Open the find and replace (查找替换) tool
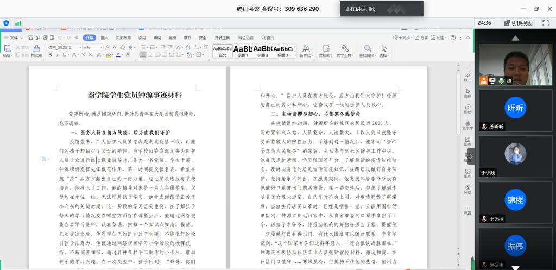This screenshot has width=556, height=270. click(367, 49)
